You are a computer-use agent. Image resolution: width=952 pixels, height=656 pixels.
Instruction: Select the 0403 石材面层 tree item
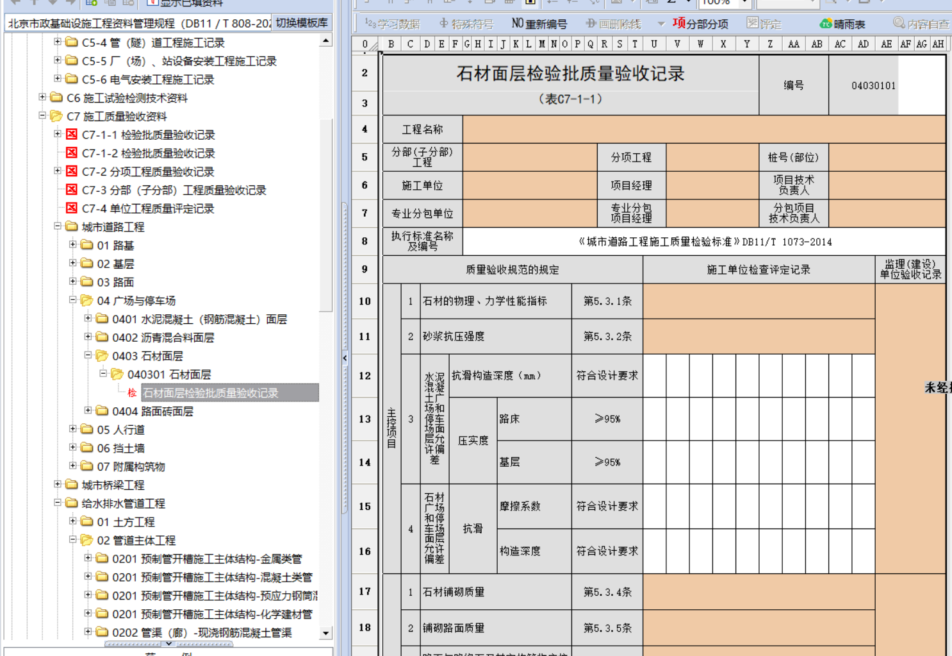click(x=147, y=355)
